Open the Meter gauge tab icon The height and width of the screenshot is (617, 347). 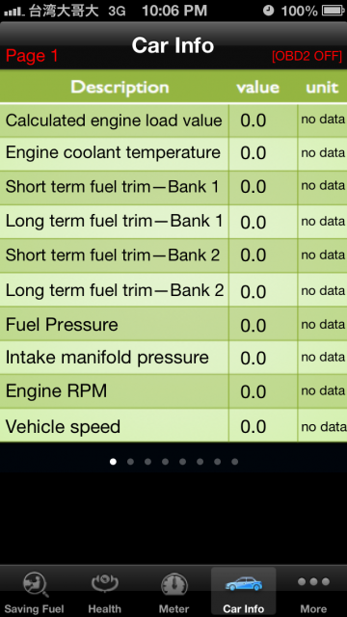click(173, 585)
